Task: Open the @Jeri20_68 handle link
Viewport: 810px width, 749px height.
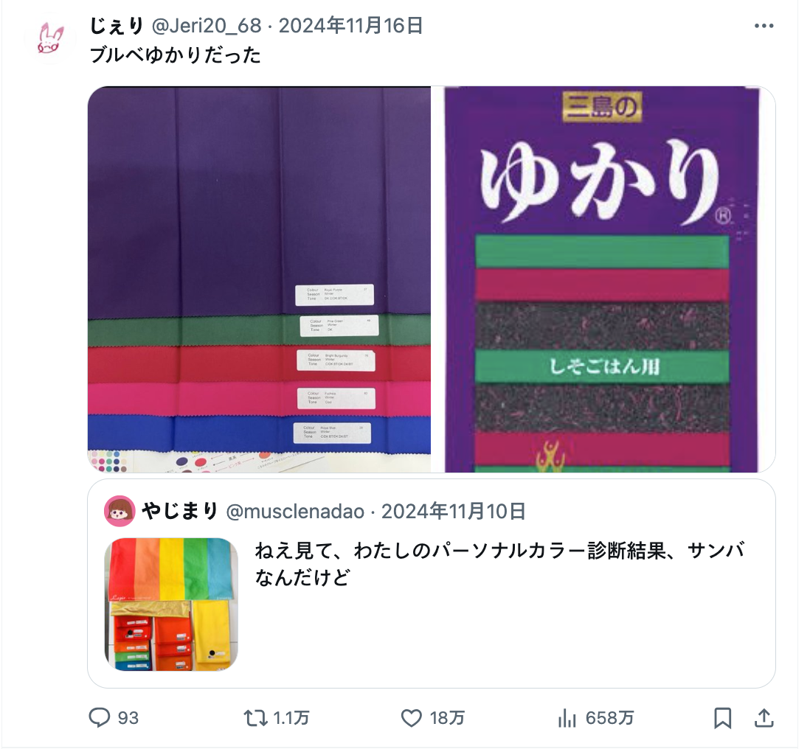Action: [207, 26]
